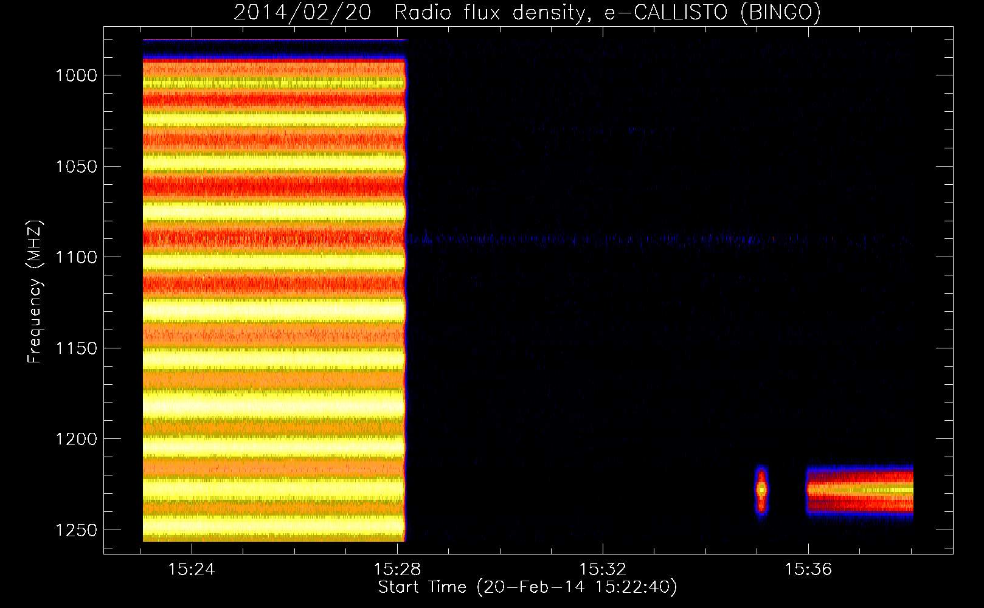Click the 1000 frequency tick label

[x=76, y=75]
